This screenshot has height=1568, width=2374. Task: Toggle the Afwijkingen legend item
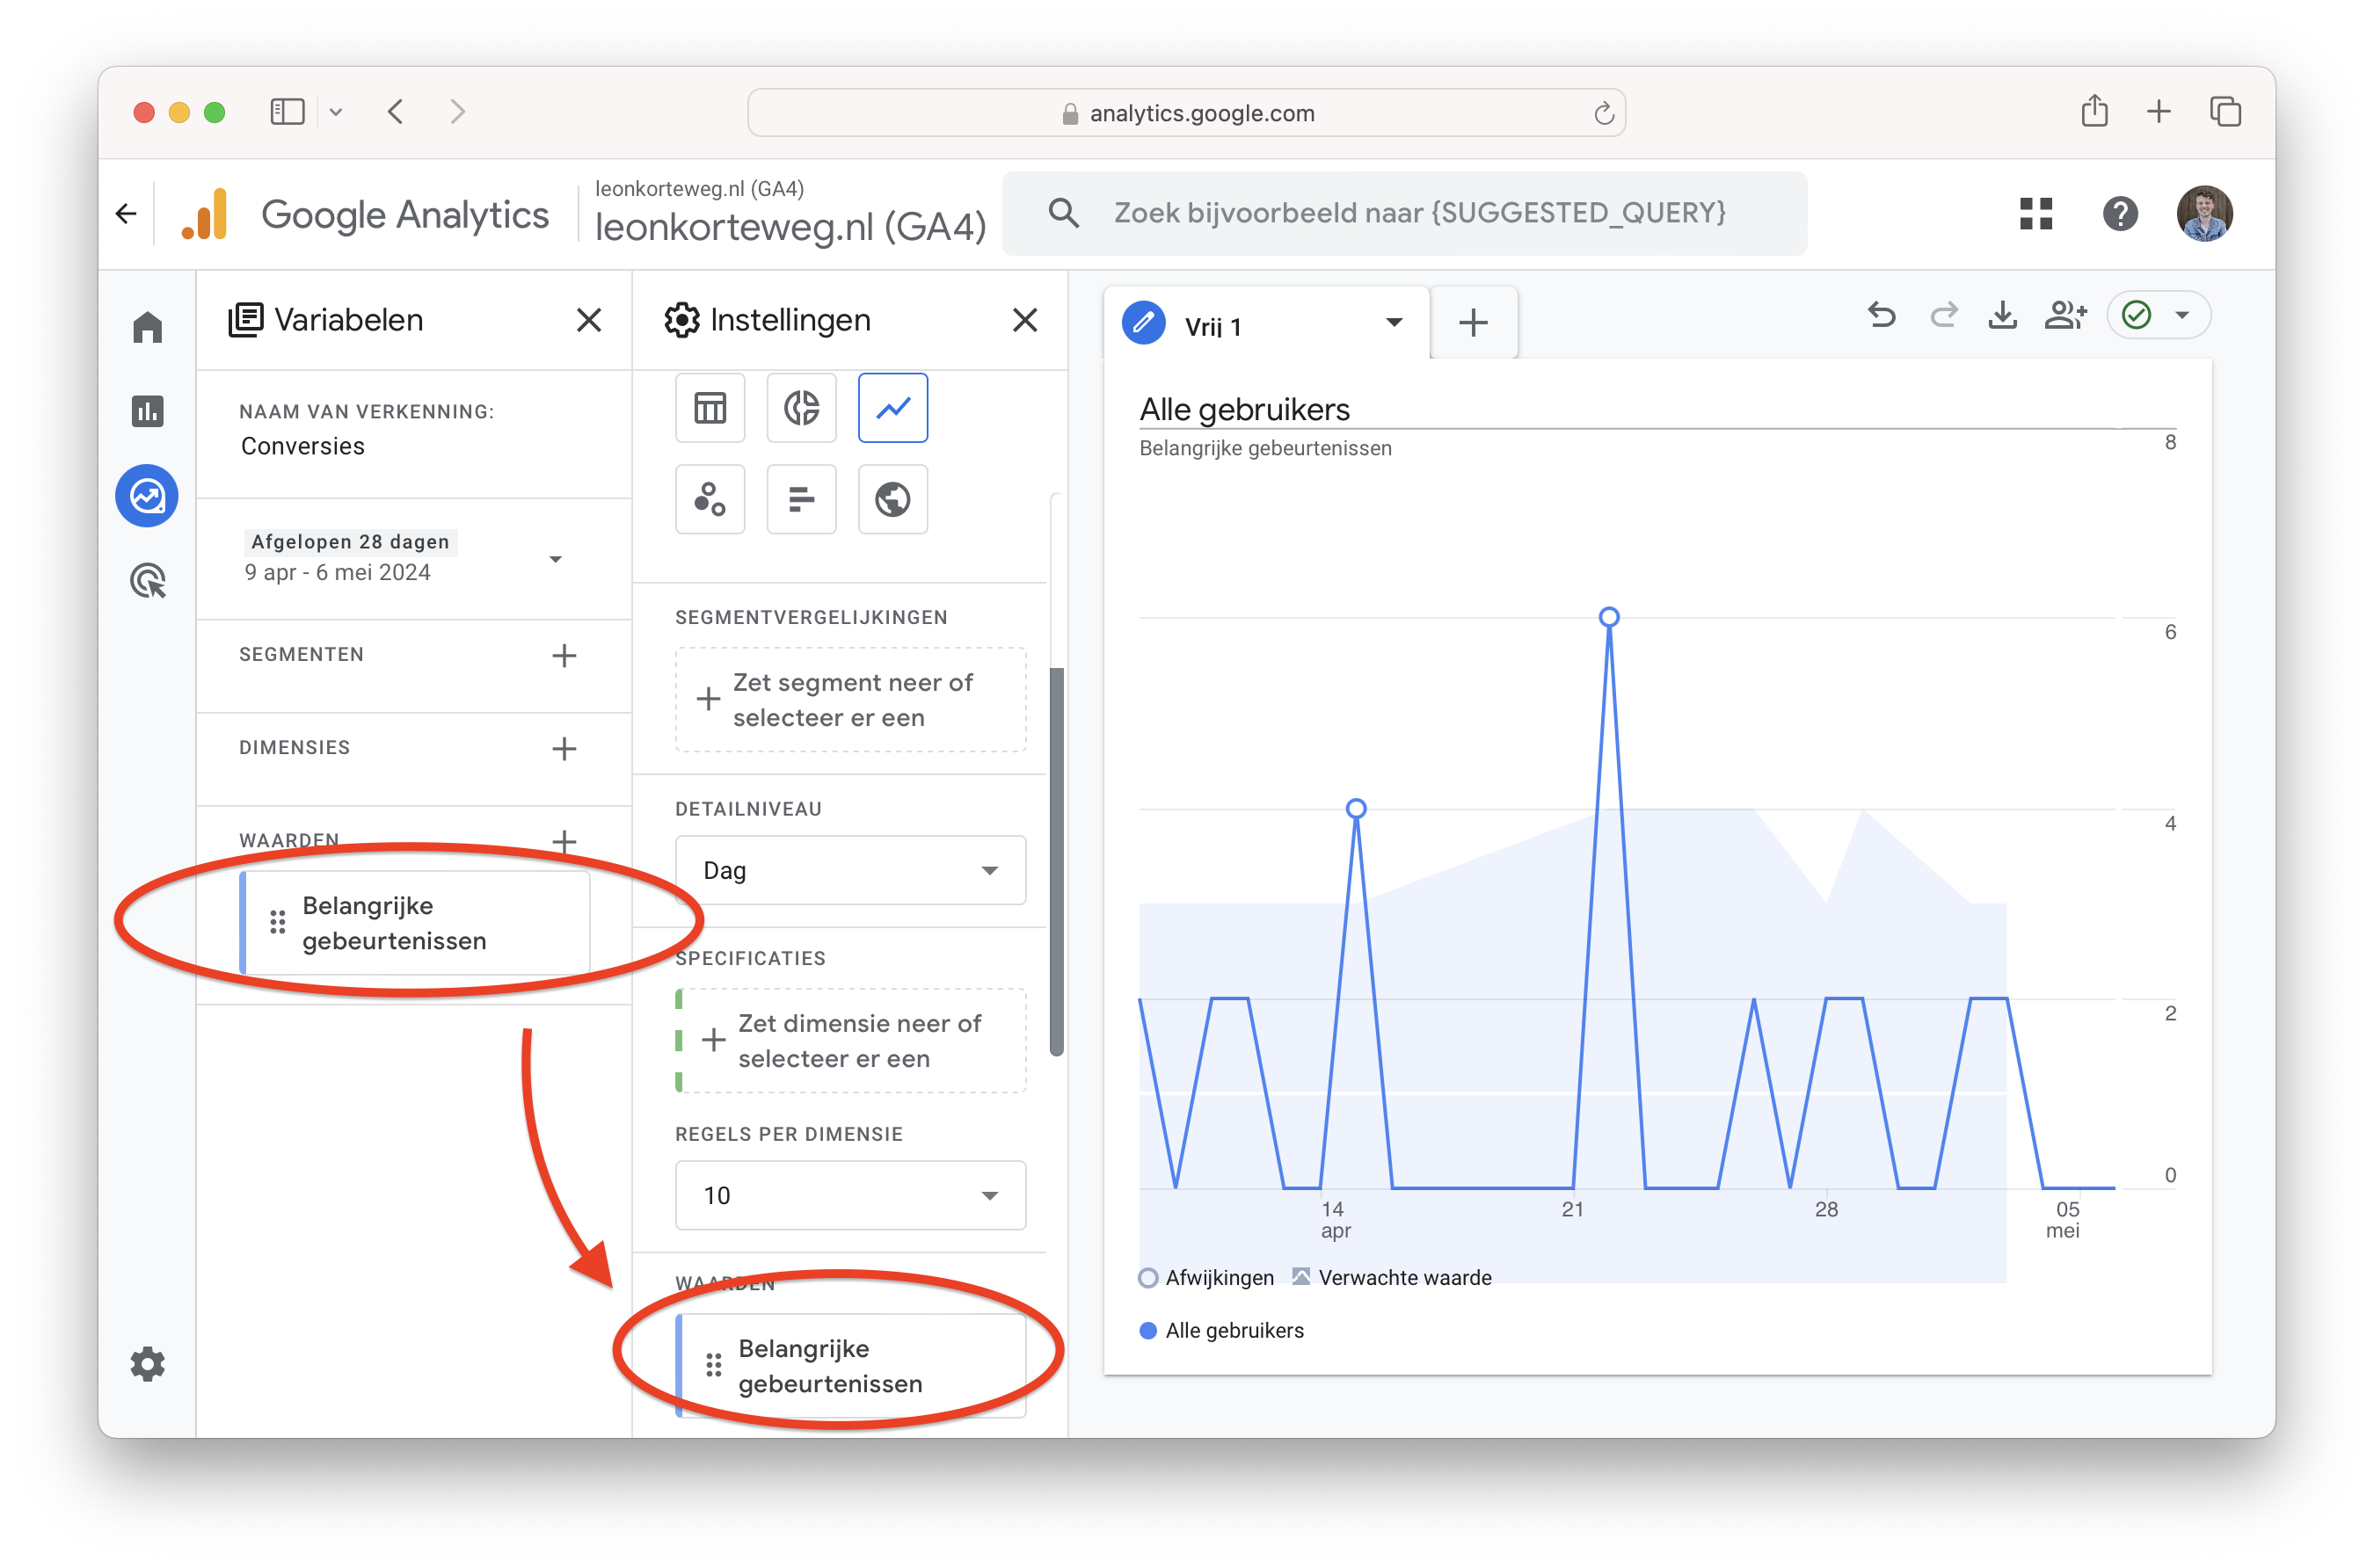[1206, 1277]
